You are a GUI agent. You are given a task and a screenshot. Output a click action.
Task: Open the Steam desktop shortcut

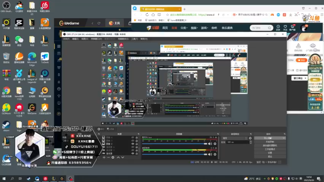6,126
